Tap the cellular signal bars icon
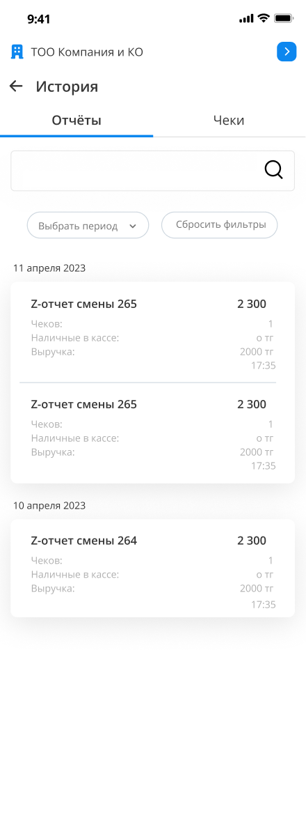306x818 pixels. point(246,19)
